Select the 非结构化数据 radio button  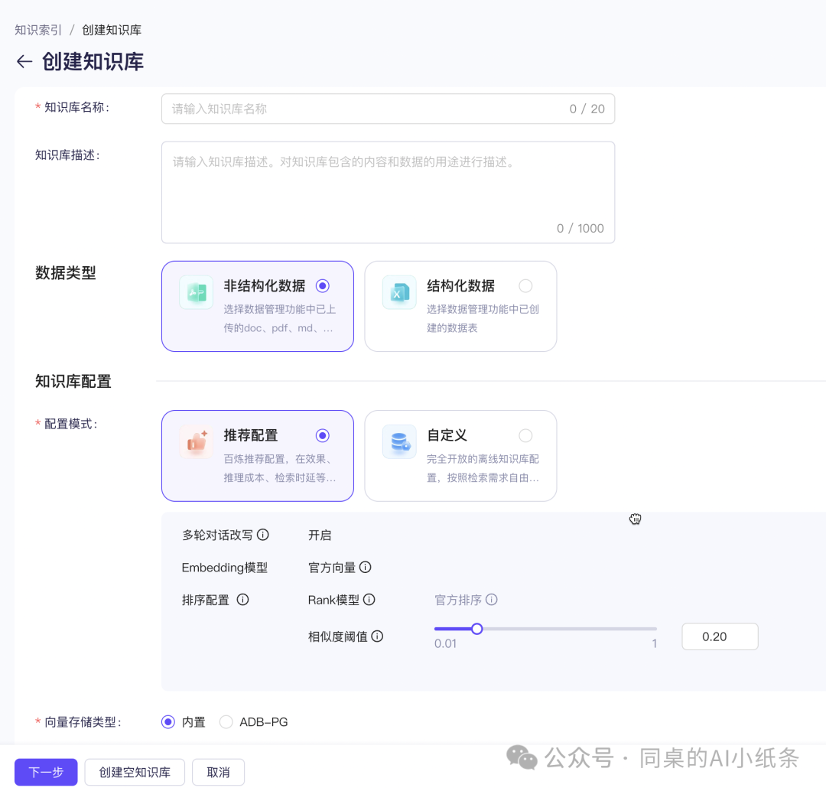tap(323, 285)
